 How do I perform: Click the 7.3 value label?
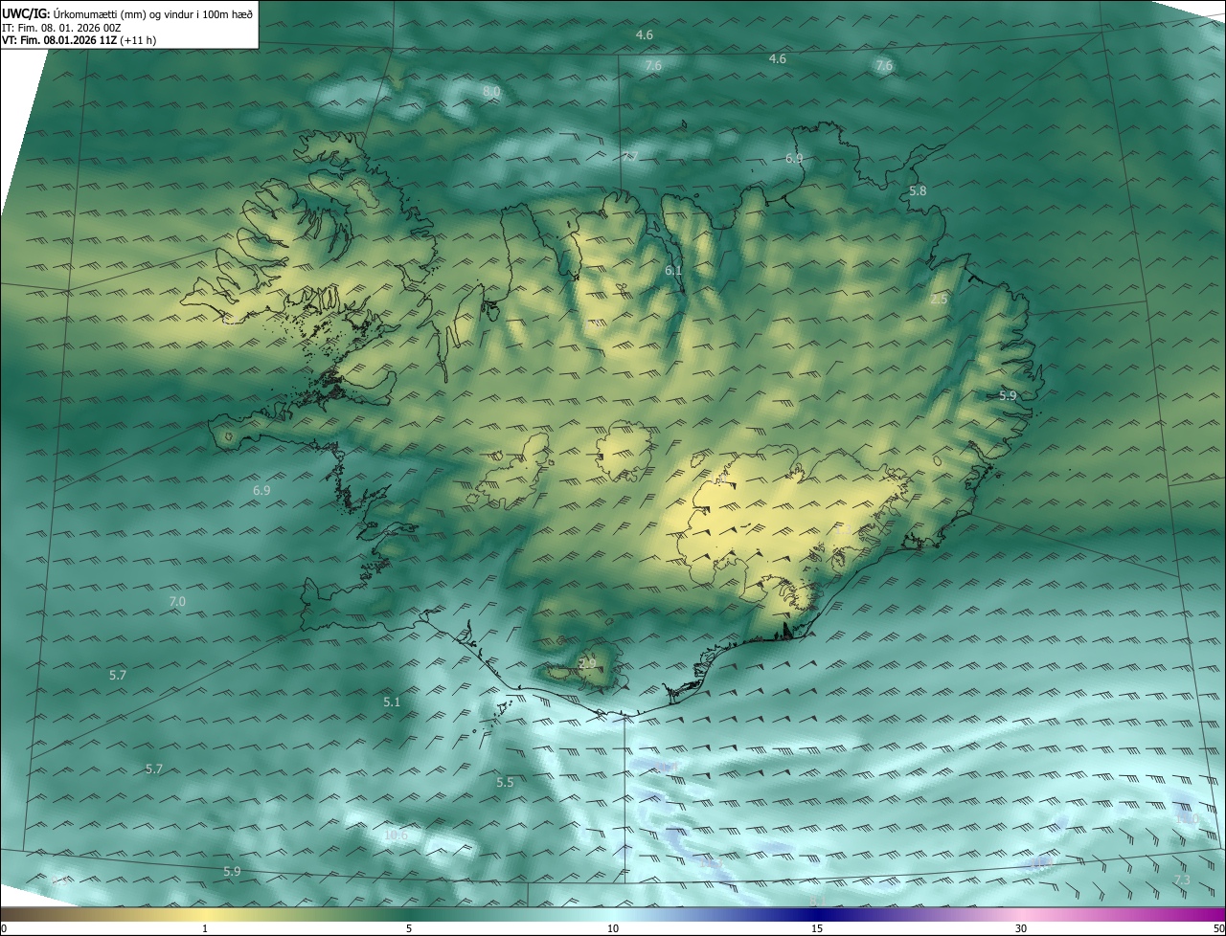tap(1181, 880)
